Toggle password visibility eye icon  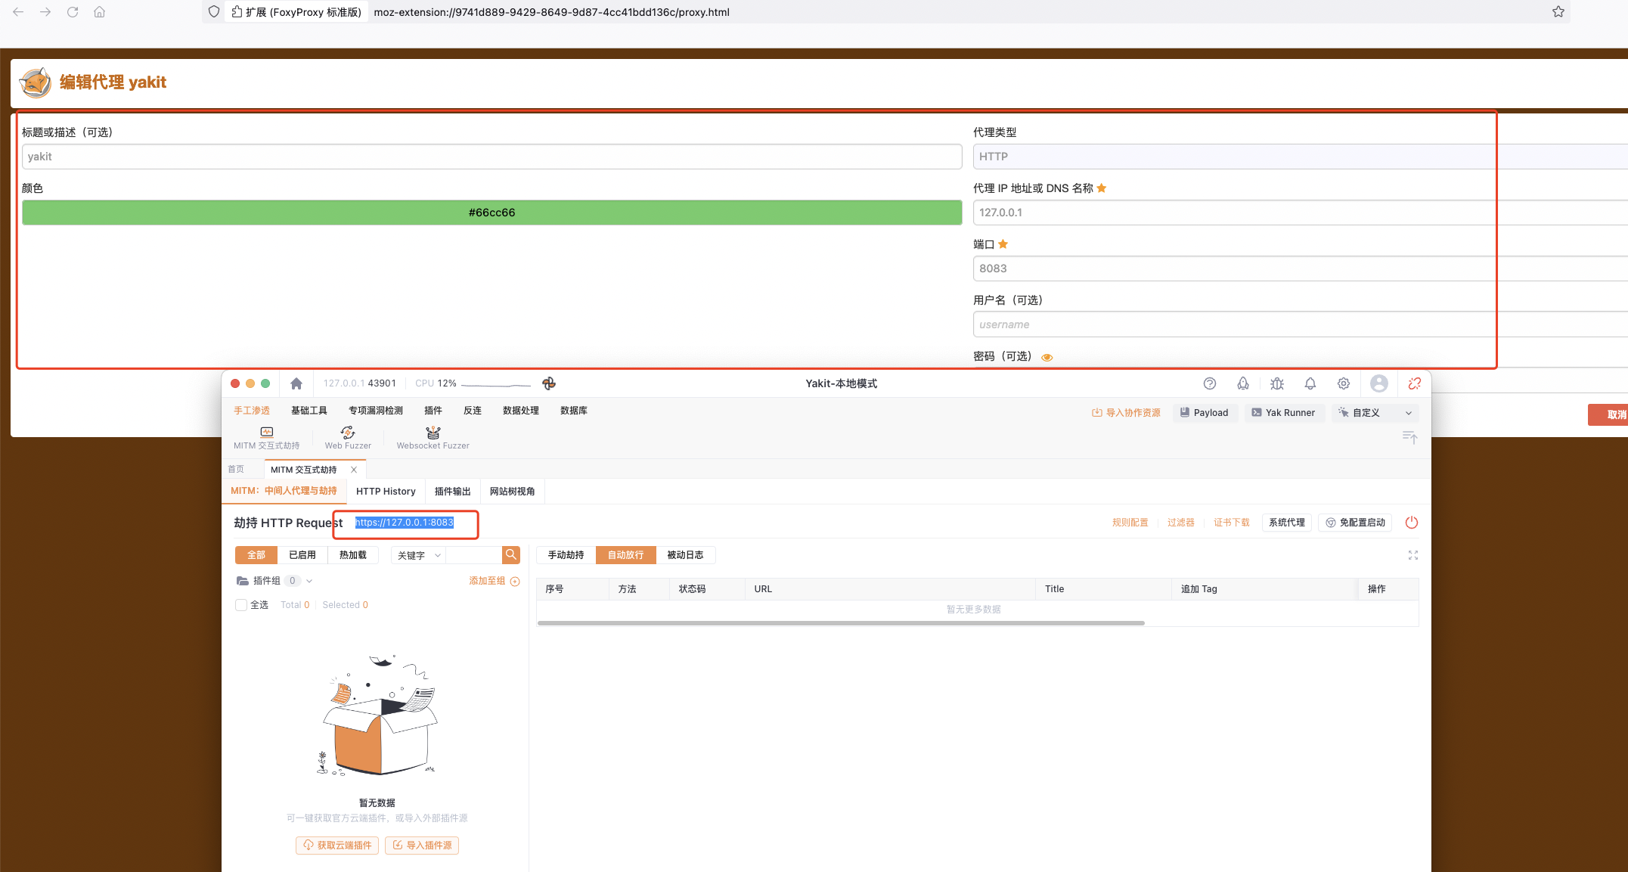point(1047,357)
